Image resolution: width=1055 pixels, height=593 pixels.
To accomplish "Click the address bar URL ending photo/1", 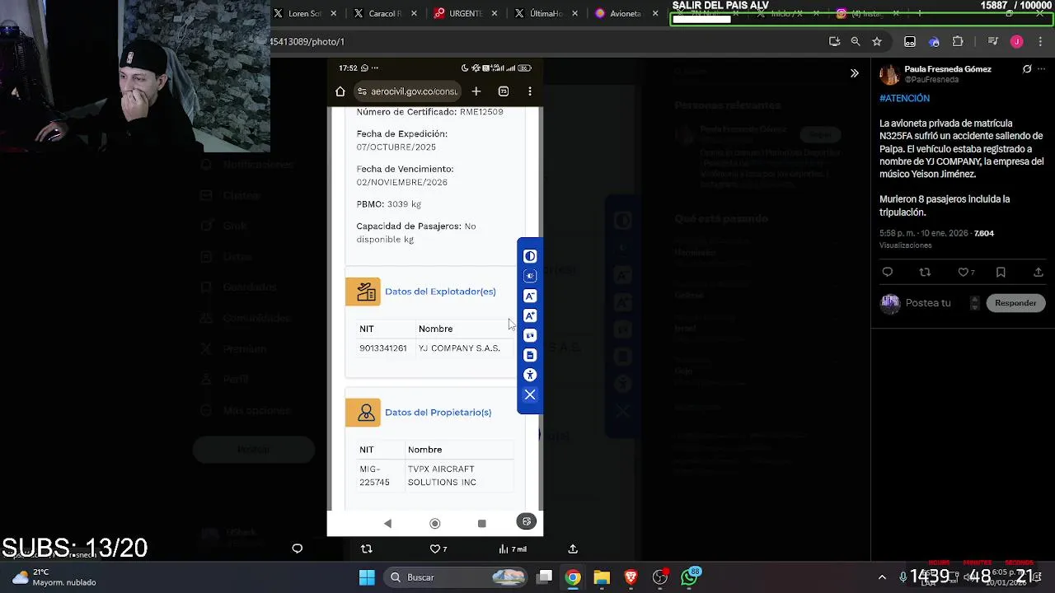I will pos(307,41).
